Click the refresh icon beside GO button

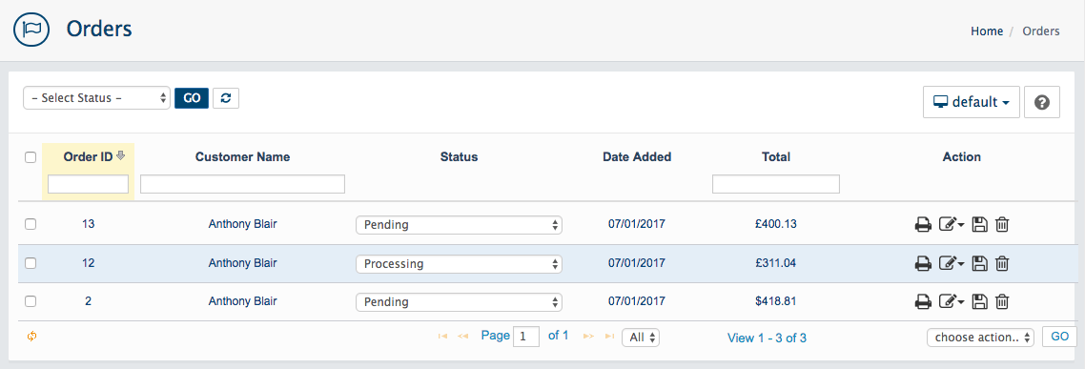coord(226,98)
